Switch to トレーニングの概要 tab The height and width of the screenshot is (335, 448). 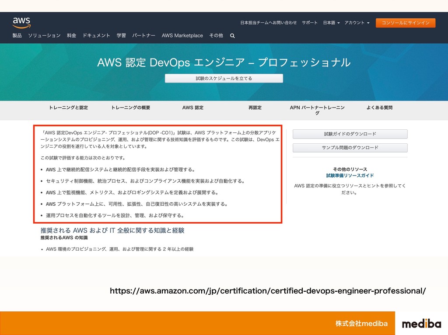130,107
